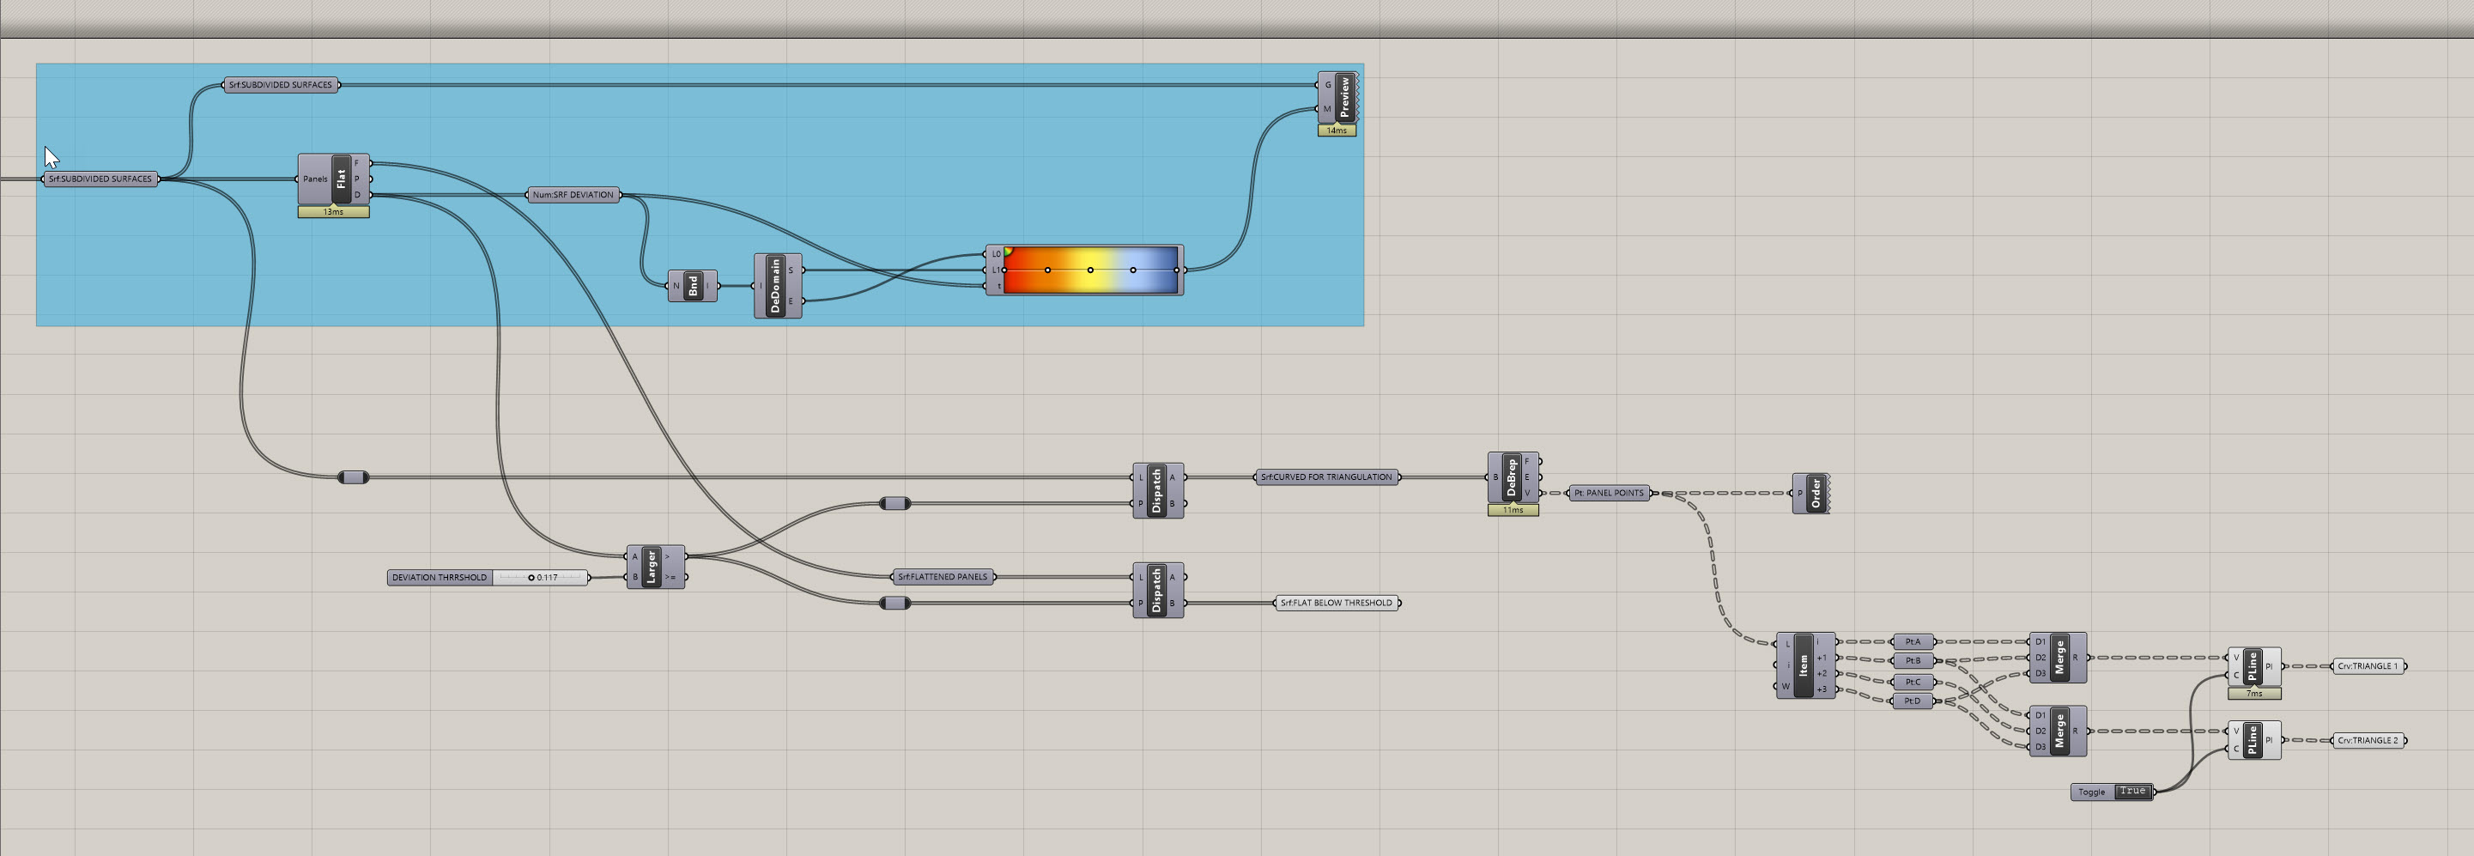This screenshot has height=856, width=2474.
Task: Select the Flat Panels component
Action: [x=341, y=179]
